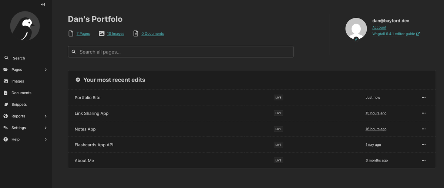Click the Documents file icon in sidebar
444x188 pixels.
pos(6,93)
